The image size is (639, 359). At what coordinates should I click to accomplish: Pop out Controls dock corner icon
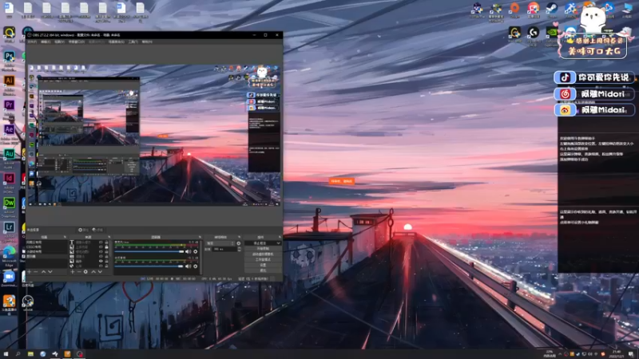click(x=280, y=237)
